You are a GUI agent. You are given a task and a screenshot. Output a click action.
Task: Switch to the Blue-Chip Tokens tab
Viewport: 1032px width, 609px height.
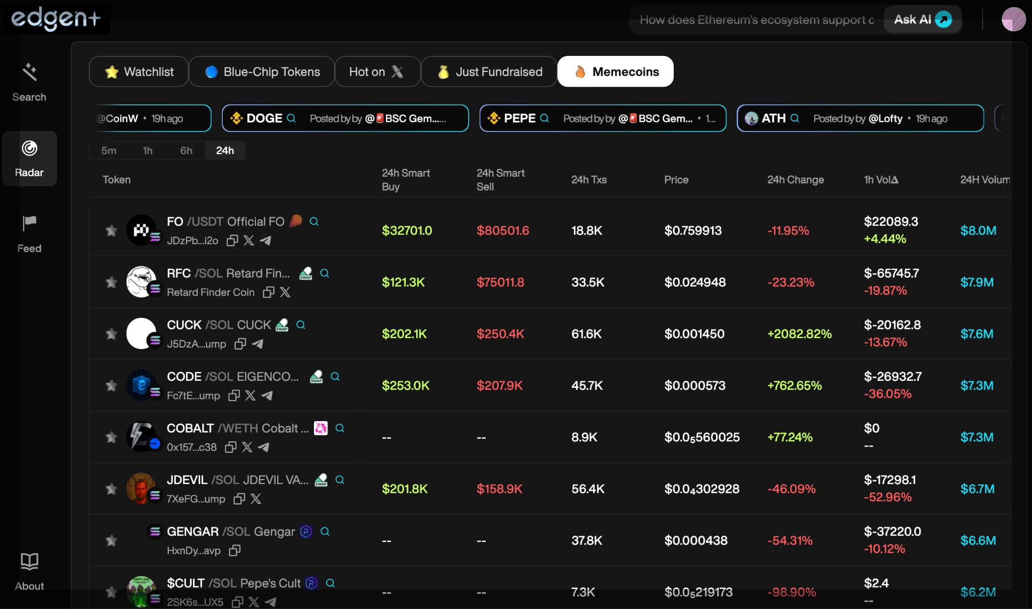point(261,72)
